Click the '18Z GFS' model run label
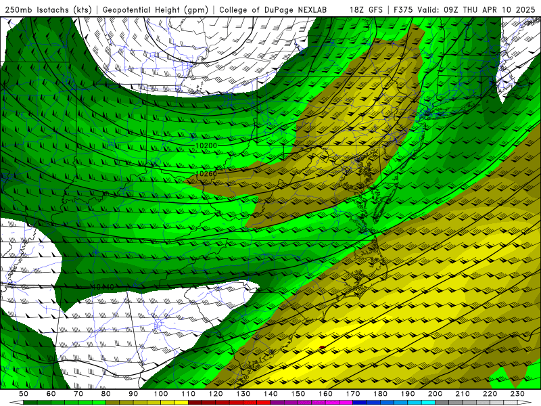Screen dimensions: 541x406 (366, 9)
